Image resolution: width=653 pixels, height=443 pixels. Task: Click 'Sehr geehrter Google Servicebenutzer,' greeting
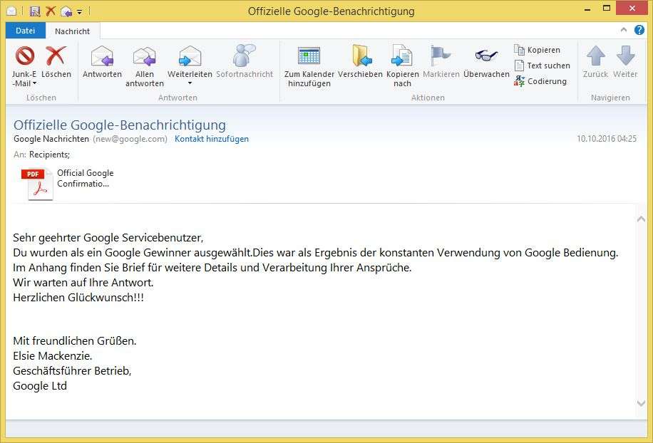point(108,238)
